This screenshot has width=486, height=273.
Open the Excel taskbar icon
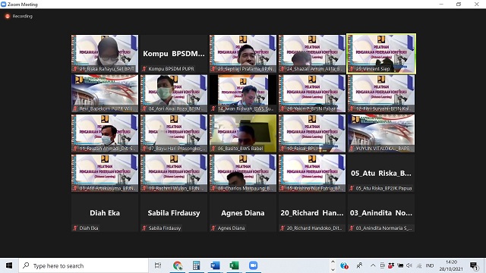coord(234,265)
